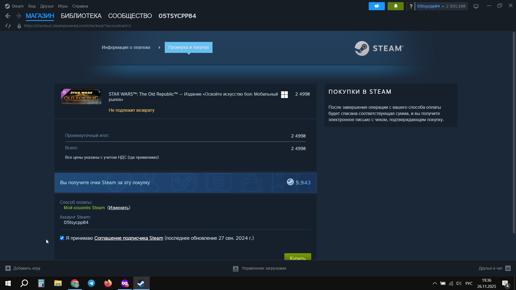Show hidden icons in system tray

pyautogui.click(x=435, y=283)
